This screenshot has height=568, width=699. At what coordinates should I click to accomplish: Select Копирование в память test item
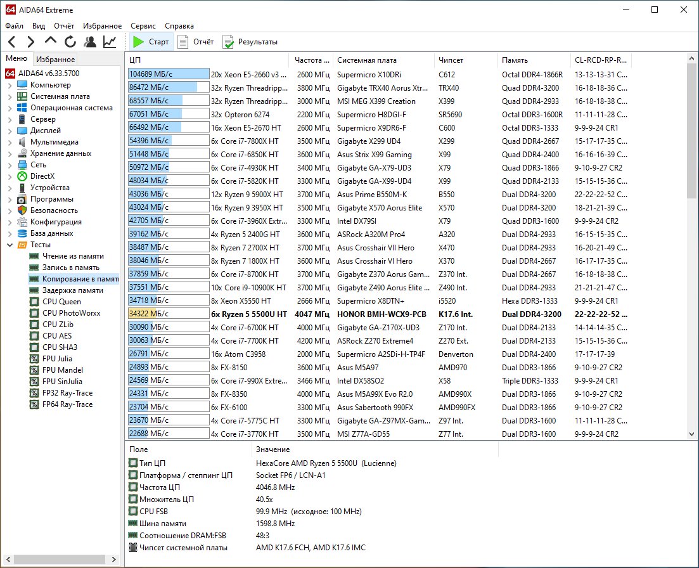point(74,279)
